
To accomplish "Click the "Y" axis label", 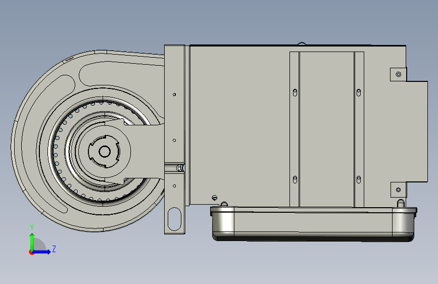I will (32, 227).
